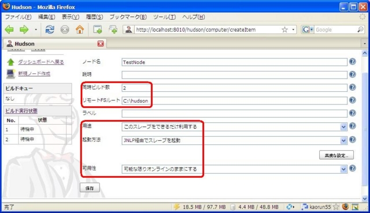Open the ブックマーク menu
Screen dimensions: 370x213
[128, 17]
